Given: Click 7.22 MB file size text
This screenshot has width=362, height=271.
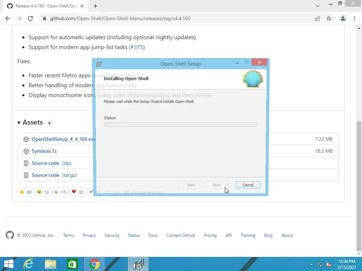Looking at the screenshot, I should pos(324,139).
